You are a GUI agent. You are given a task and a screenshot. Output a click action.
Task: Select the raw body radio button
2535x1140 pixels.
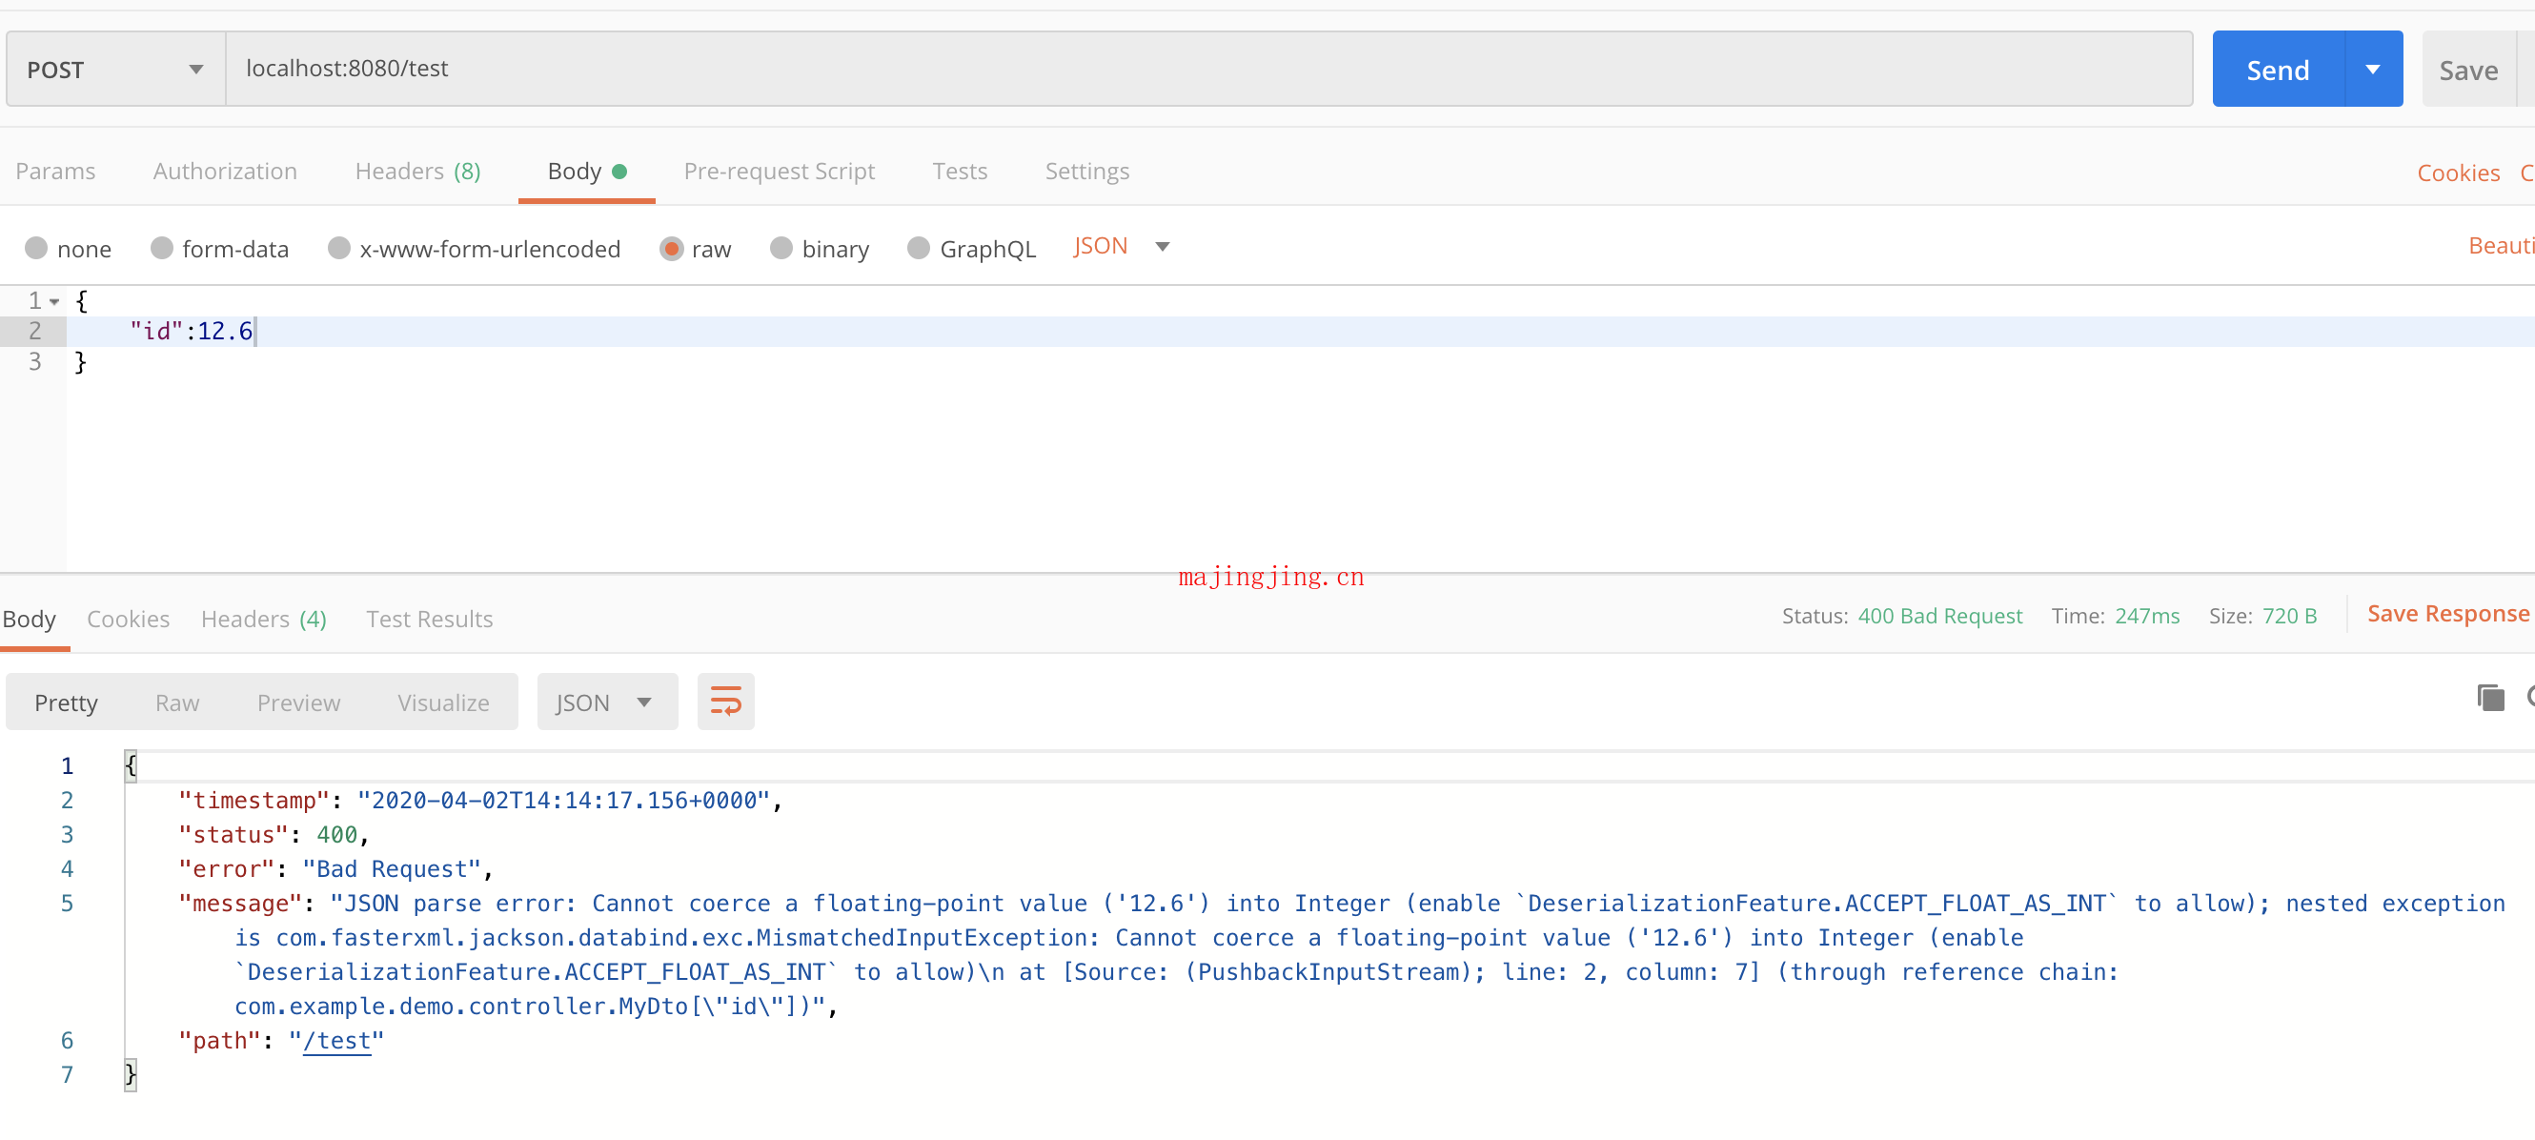671,248
